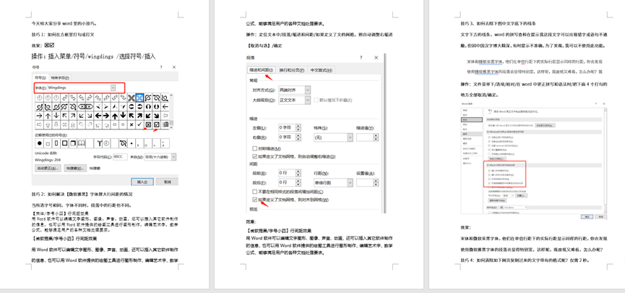Choose the open book recent symbol
This screenshot has width=625, height=293.
tap(81, 143)
